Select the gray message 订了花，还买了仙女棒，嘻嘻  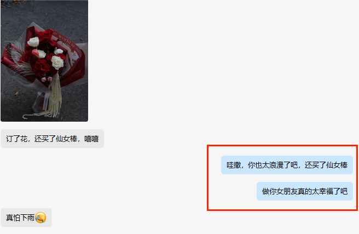coord(52,139)
